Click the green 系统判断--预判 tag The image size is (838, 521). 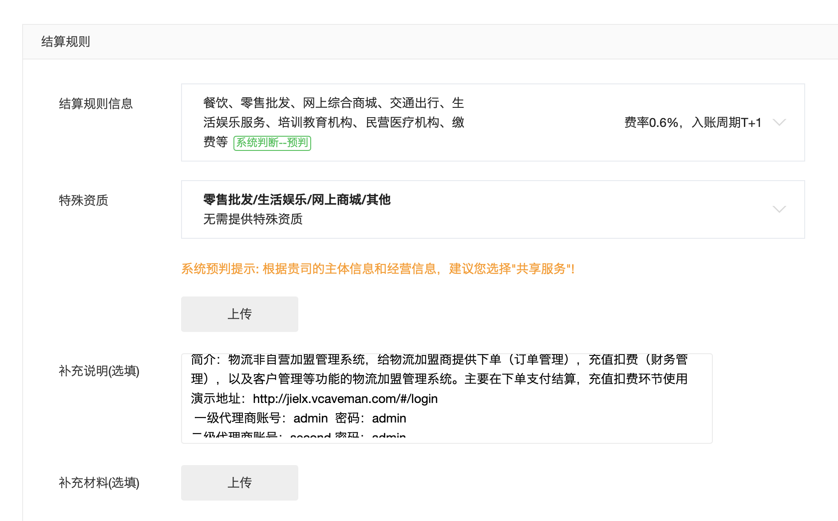pyautogui.click(x=272, y=142)
